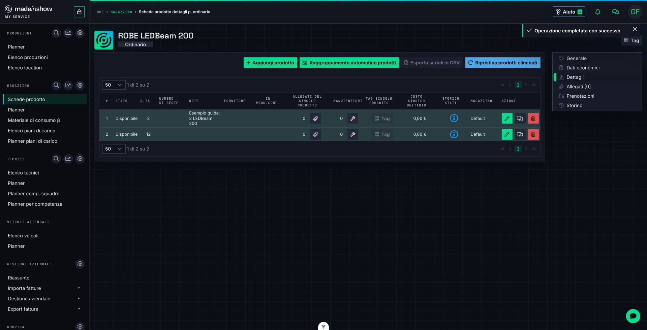Show status history info for quantity 2 row

pyautogui.click(x=454, y=119)
